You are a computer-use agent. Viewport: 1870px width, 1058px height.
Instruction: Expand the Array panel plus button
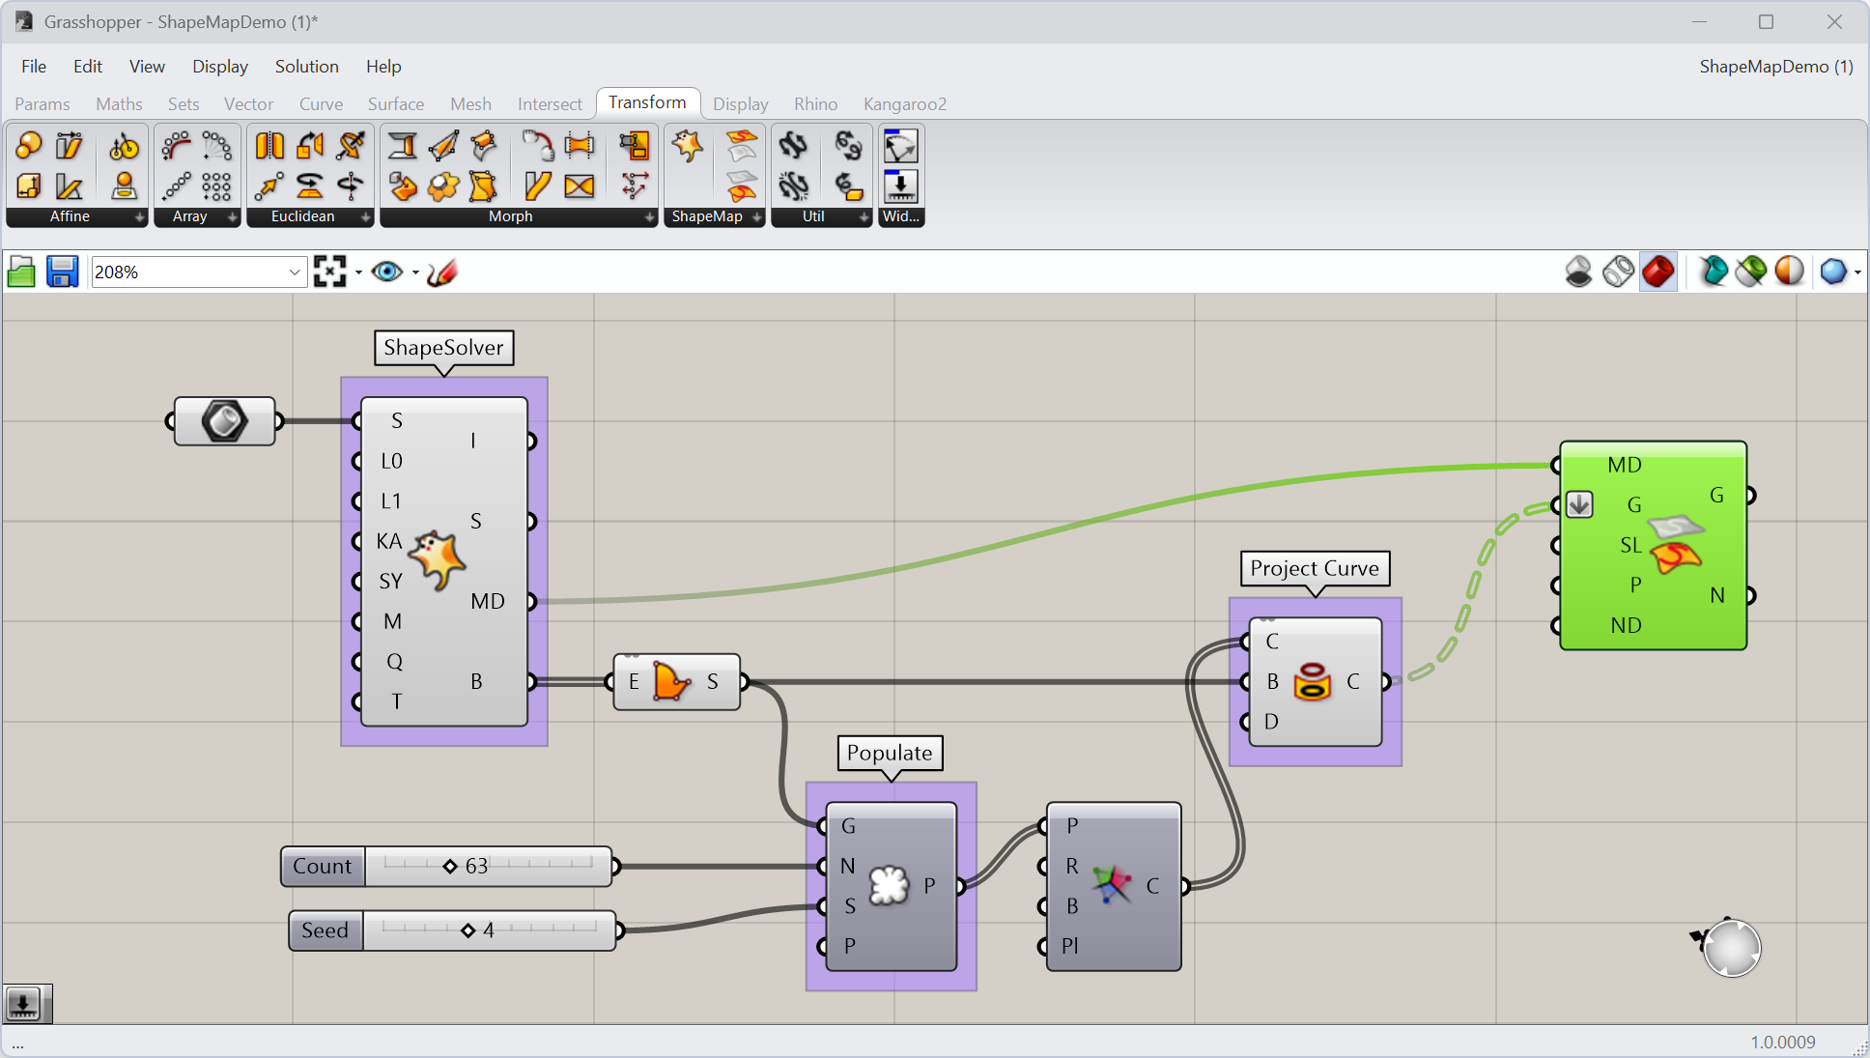232,217
